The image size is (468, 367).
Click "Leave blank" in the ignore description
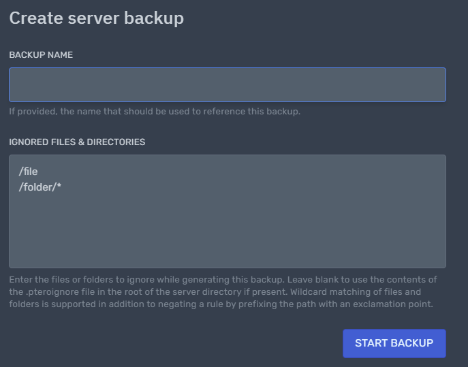tap(313, 280)
